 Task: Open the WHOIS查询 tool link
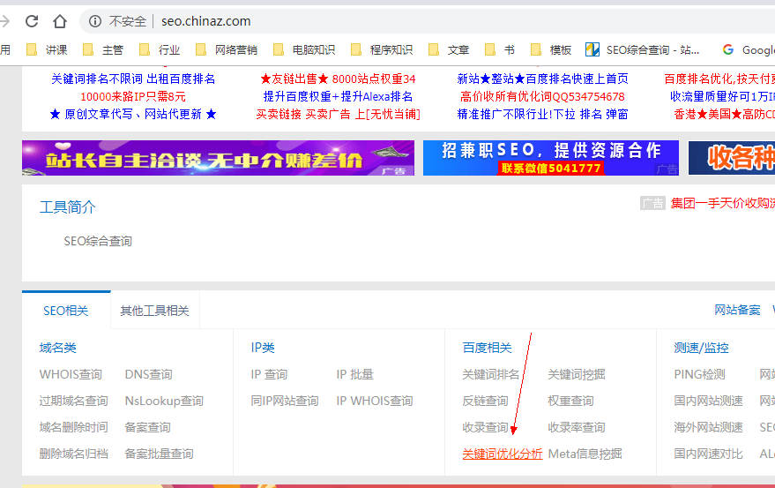tap(71, 374)
